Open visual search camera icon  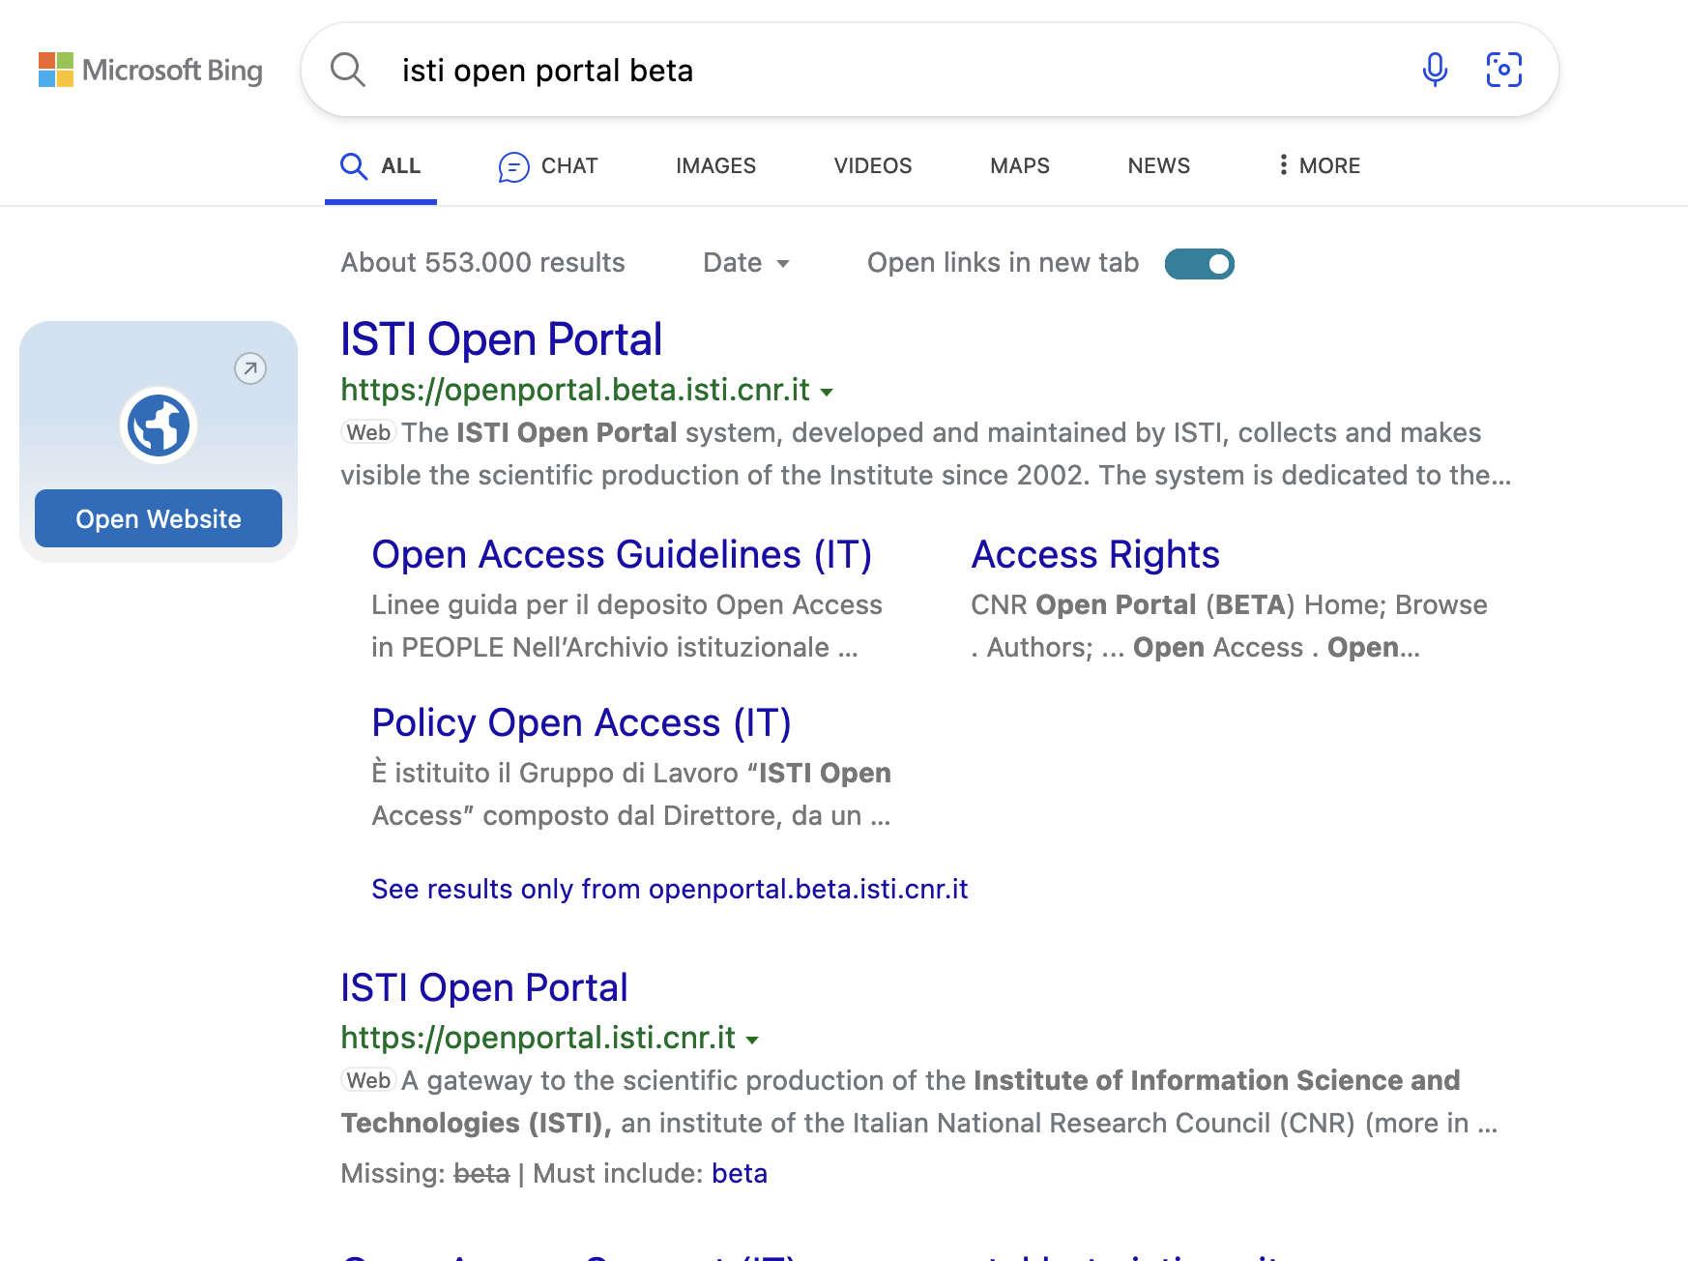1503,70
